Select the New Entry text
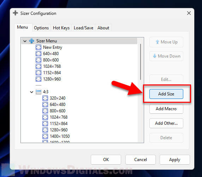The width and height of the screenshot is (202, 177). click(53, 47)
